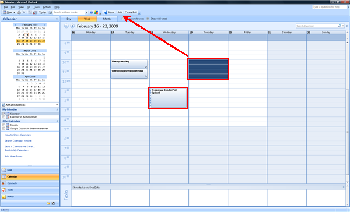
Task: Click the Delete X toolbar icon
Action: click(x=24, y=12)
